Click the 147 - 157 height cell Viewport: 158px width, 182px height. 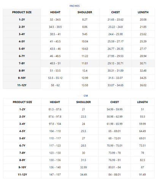click(55, 174)
